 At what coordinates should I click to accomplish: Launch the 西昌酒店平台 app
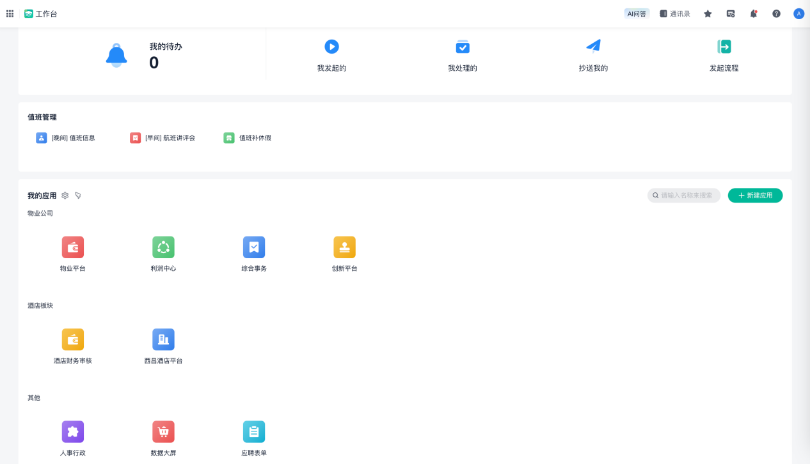click(x=163, y=339)
